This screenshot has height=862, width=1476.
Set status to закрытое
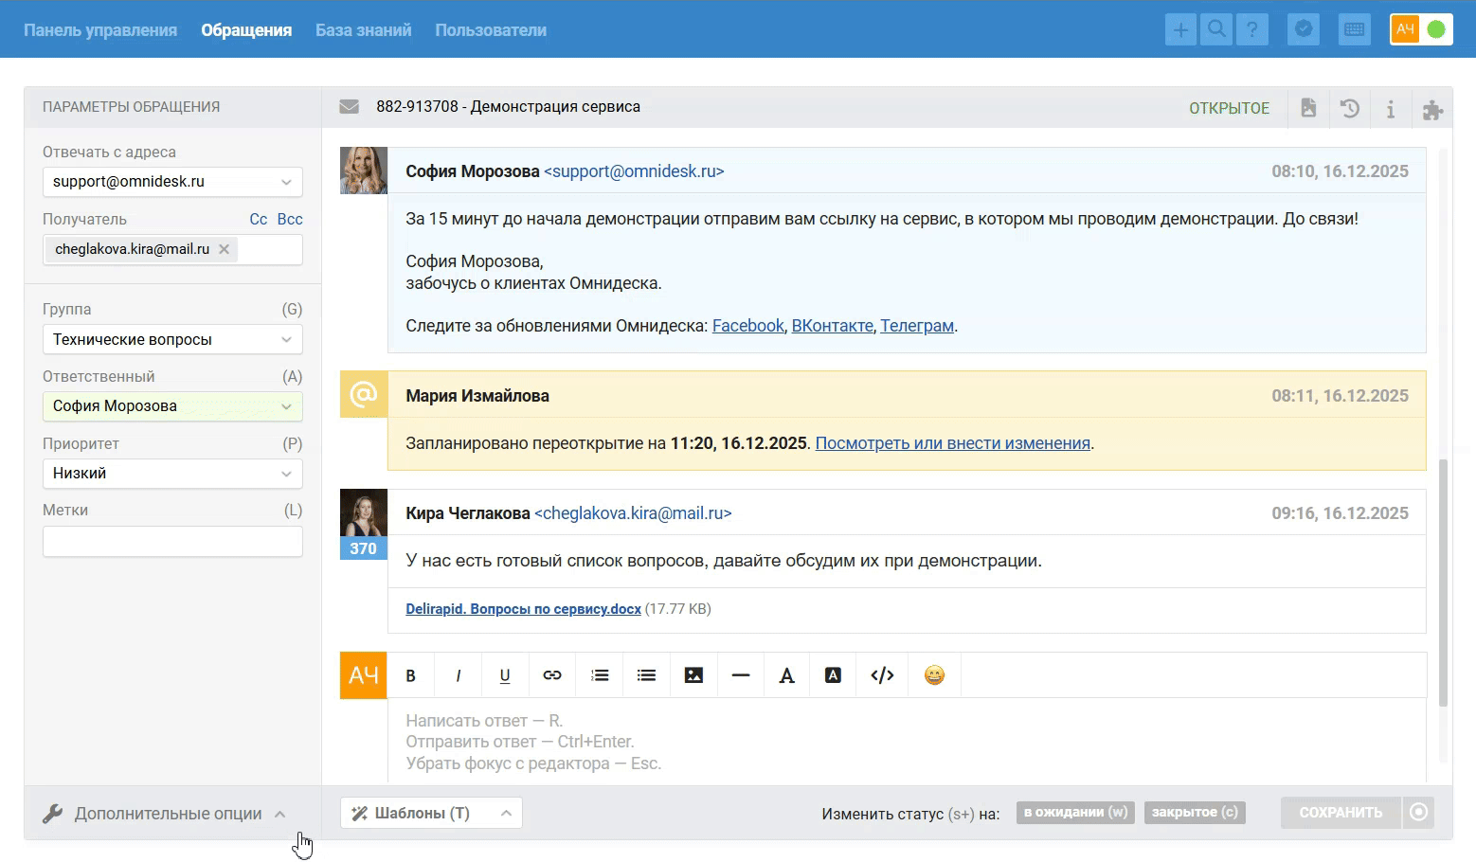[1195, 812]
